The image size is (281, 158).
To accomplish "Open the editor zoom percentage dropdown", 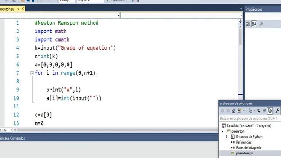I will [x=11, y=130].
